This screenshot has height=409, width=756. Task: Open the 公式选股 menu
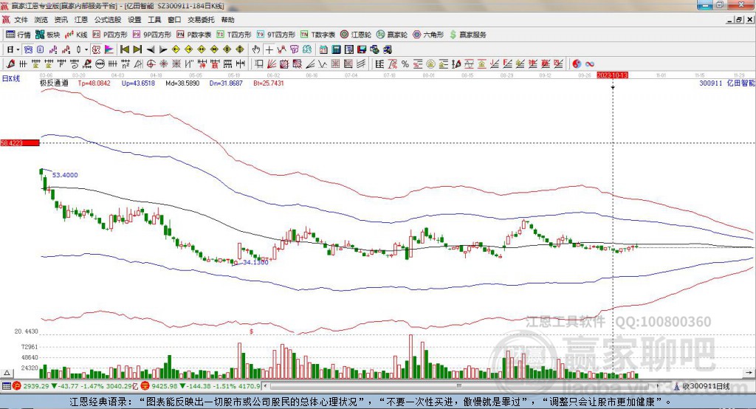point(107,20)
